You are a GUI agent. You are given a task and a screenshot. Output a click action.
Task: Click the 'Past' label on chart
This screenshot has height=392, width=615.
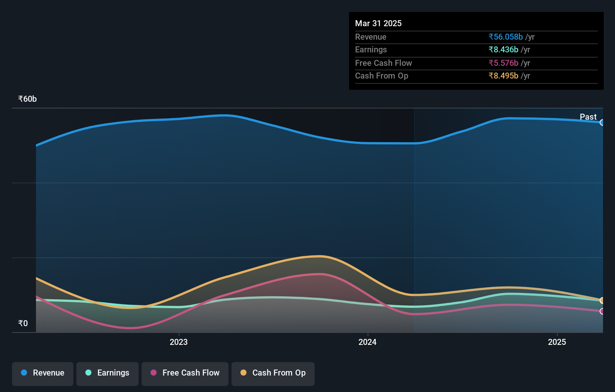(588, 117)
